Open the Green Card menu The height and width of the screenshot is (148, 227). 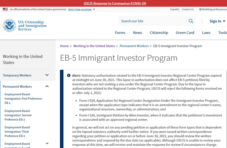(185, 33)
